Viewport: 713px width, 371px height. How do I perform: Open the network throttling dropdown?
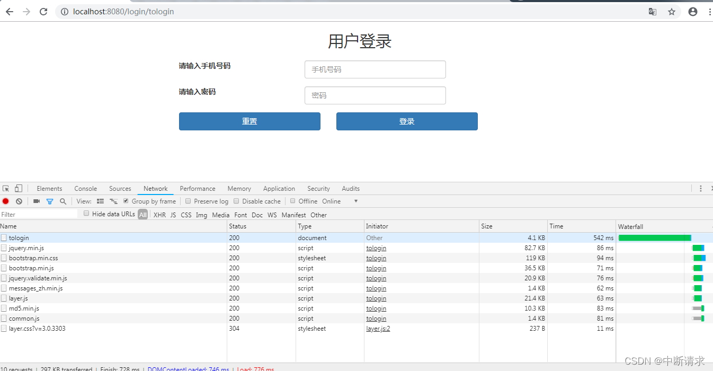[x=339, y=201]
